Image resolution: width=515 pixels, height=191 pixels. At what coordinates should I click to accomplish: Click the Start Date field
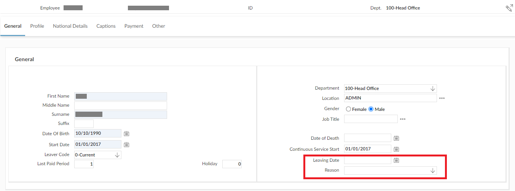tap(98, 144)
